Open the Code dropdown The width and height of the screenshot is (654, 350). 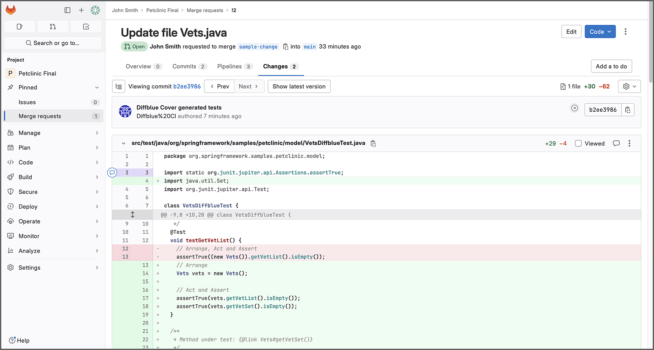(x=600, y=31)
